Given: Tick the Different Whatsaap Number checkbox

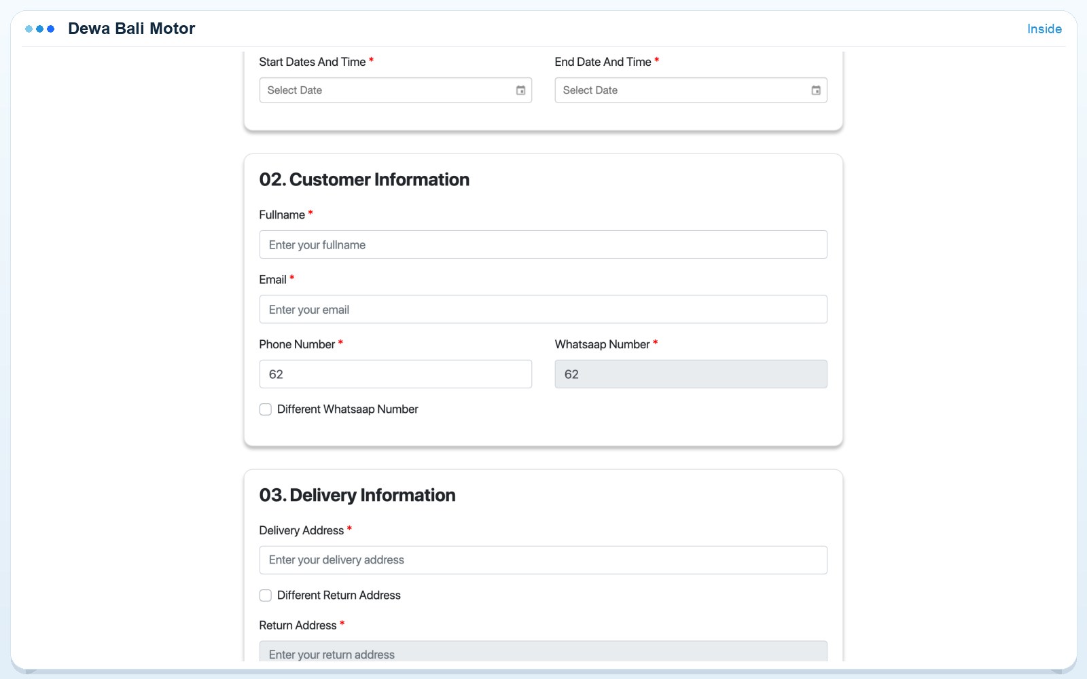Looking at the screenshot, I should (266, 409).
